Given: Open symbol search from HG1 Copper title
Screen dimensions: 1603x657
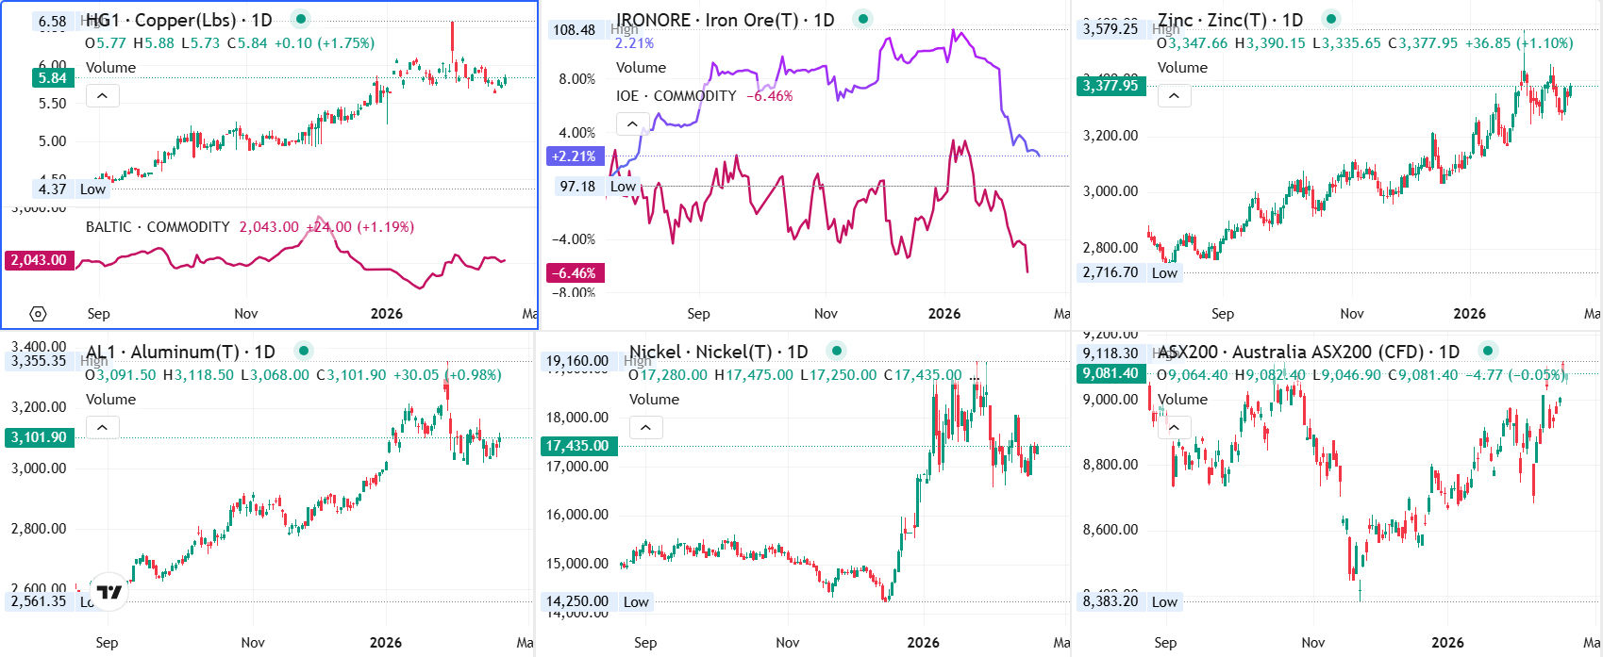Looking at the screenshot, I should tap(179, 20).
